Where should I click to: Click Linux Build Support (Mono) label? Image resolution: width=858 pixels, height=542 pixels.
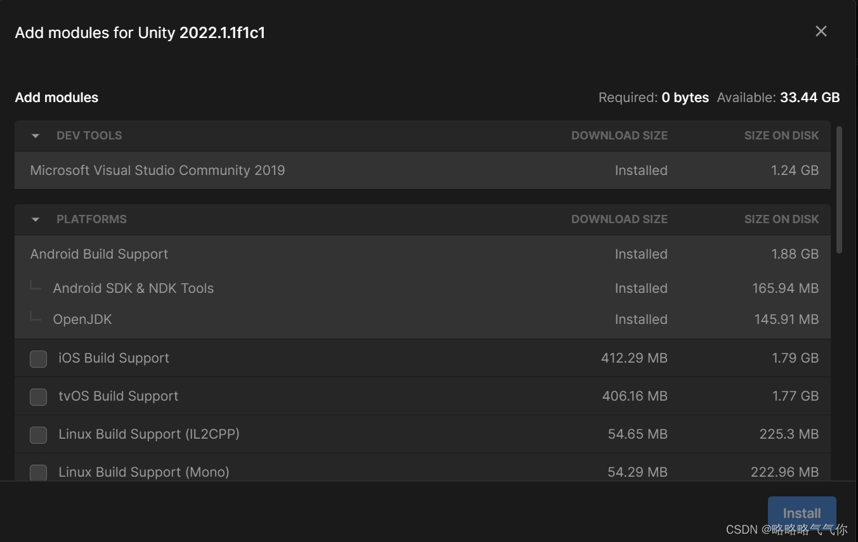pos(144,472)
